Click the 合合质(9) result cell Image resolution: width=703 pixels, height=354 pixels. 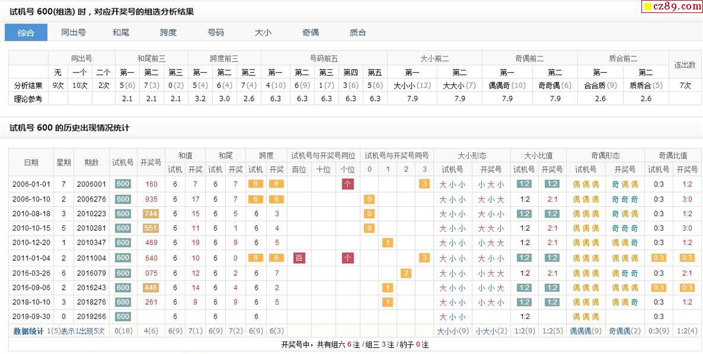tap(600, 86)
